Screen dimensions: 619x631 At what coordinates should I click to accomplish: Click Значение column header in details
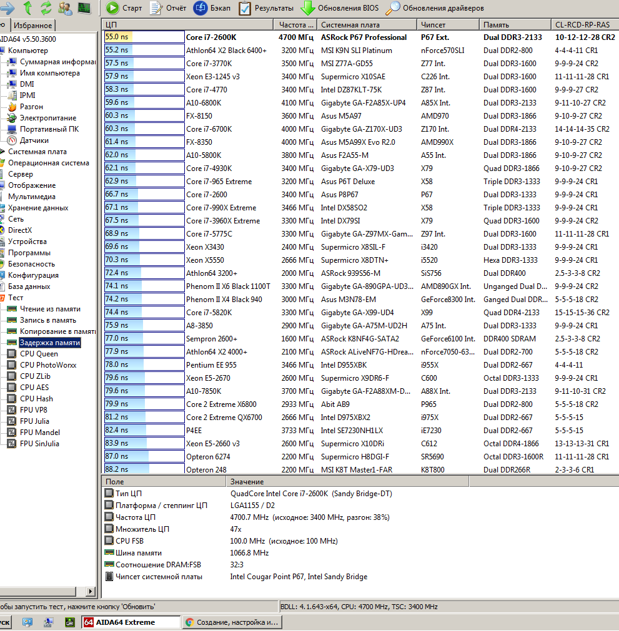347,482
